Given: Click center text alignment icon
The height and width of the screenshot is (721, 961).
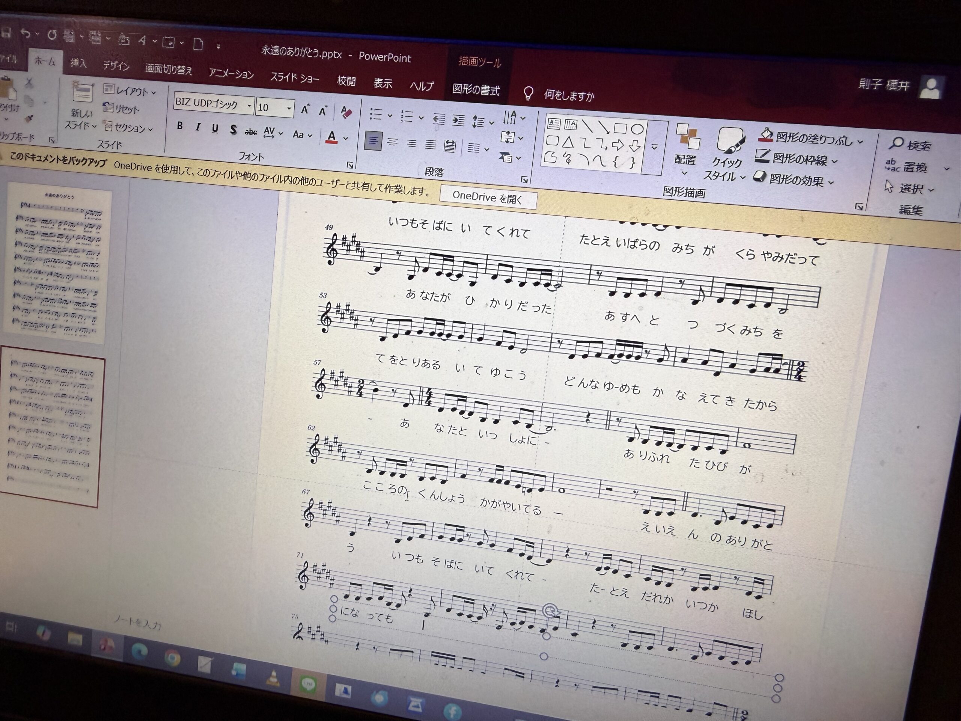Looking at the screenshot, I should pyautogui.click(x=392, y=142).
